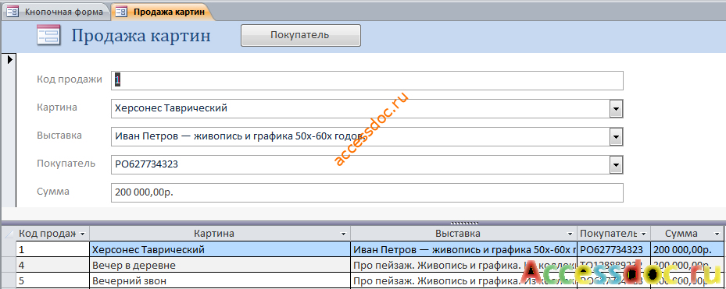Click the Код продажи field label
Viewport: 726px width, 289px height.
click(x=70, y=79)
